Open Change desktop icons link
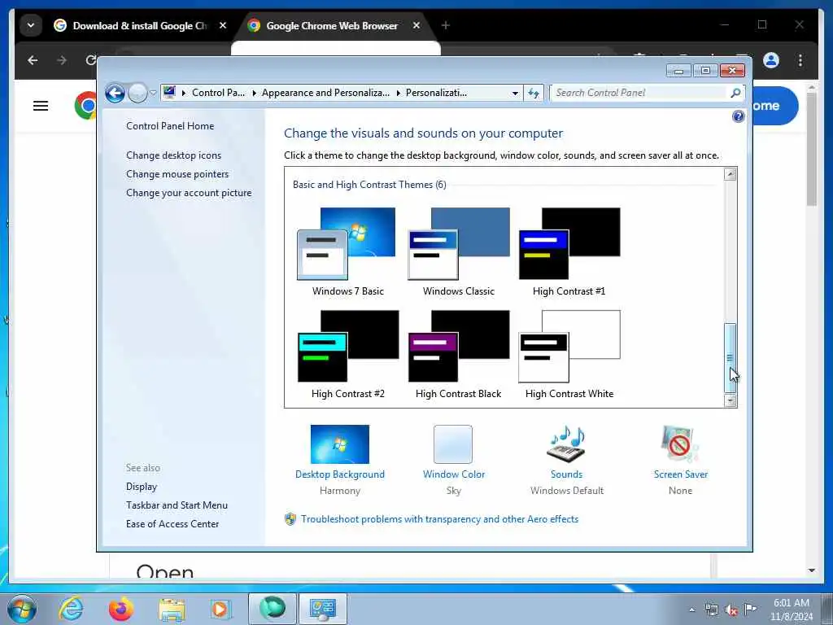Viewport: 833px width, 625px height. point(174,155)
